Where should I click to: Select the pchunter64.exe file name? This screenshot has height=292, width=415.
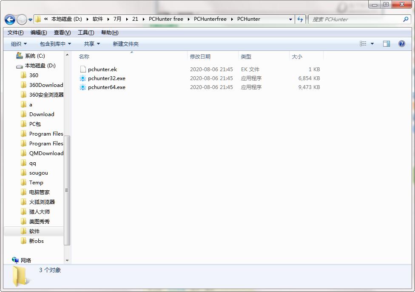pyautogui.click(x=107, y=87)
